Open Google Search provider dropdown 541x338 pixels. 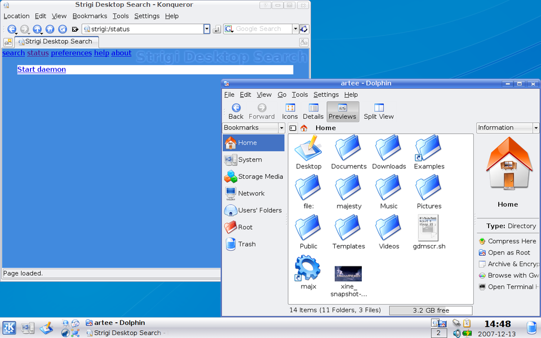295,29
